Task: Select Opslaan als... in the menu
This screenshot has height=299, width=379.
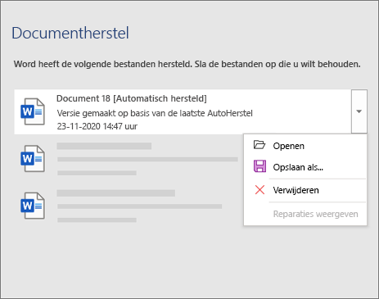Action: click(x=305, y=167)
